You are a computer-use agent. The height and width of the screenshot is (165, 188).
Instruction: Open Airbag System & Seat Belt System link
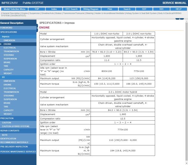click(141, 13)
